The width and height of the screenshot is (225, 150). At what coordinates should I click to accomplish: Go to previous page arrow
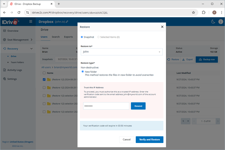(x=194, y=121)
